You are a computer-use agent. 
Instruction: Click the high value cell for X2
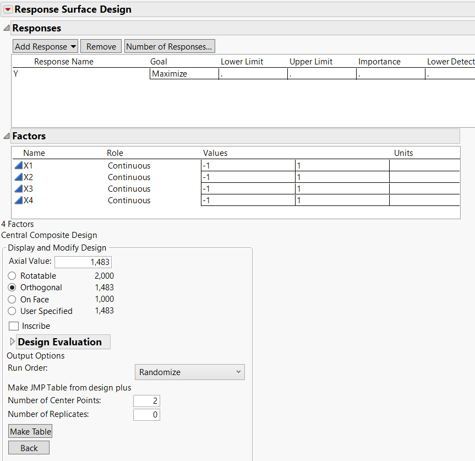pyautogui.click(x=342, y=177)
